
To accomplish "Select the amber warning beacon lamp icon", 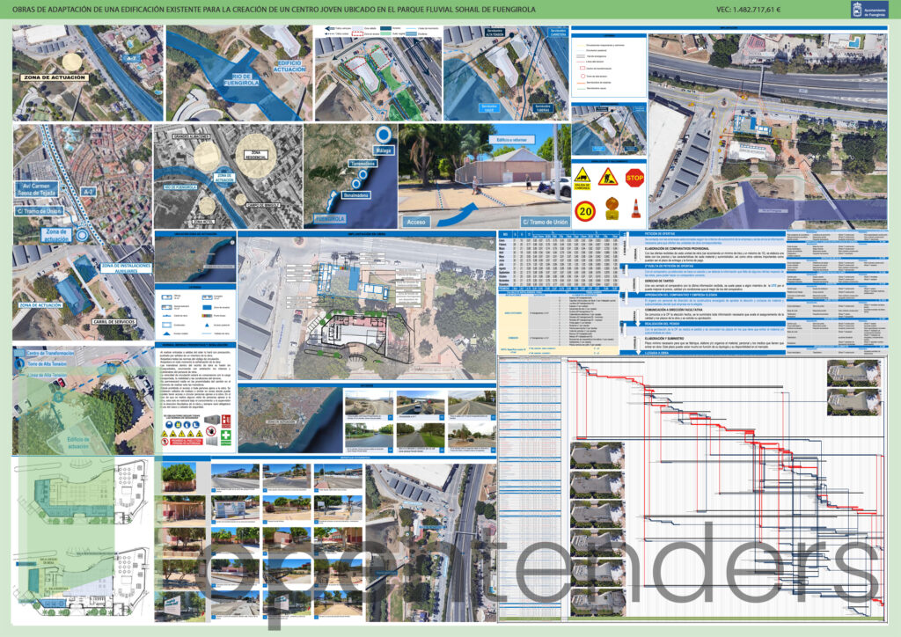I will pos(612,209).
